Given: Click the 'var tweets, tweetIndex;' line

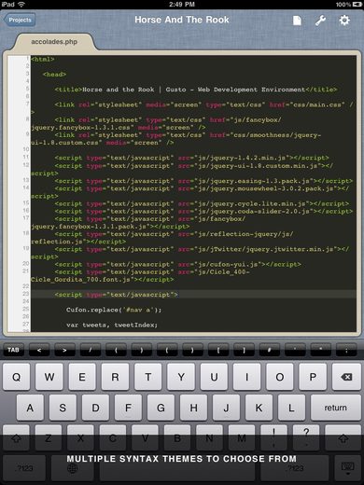Looking at the screenshot, I should pos(112,325).
